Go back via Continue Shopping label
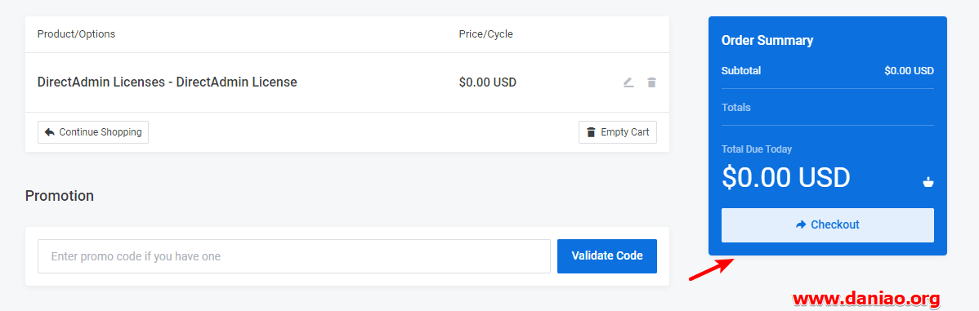This screenshot has height=311, width=979. (x=101, y=132)
